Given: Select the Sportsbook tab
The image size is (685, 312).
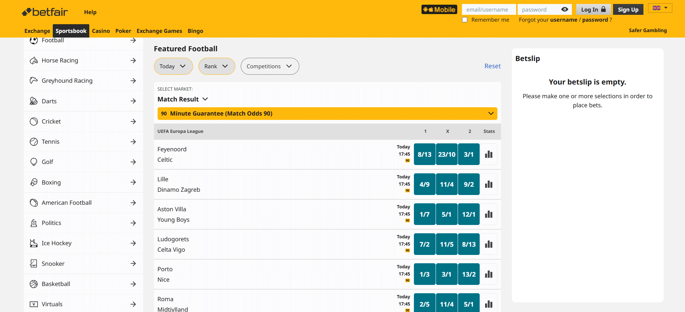Looking at the screenshot, I should click(x=71, y=31).
